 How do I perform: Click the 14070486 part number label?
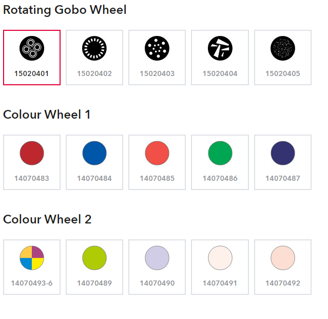click(x=220, y=178)
